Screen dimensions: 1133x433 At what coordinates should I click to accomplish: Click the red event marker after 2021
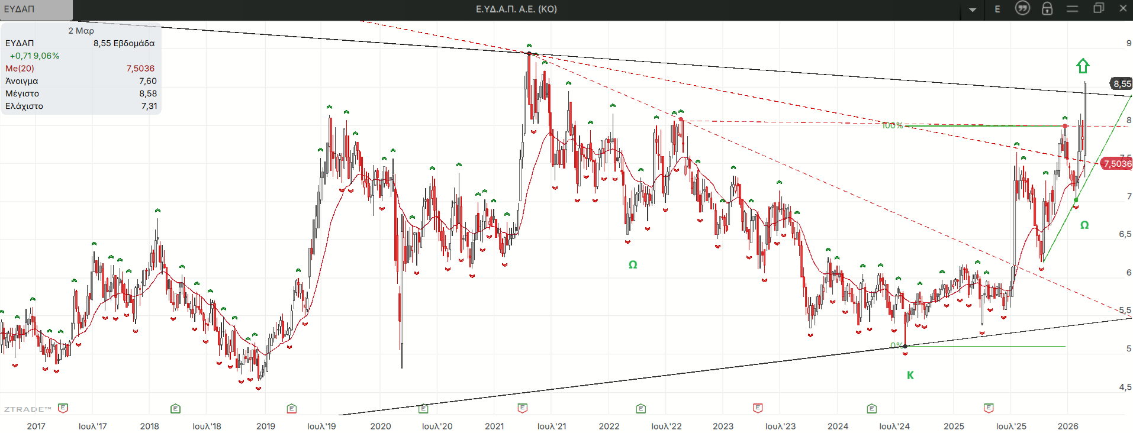(522, 408)
